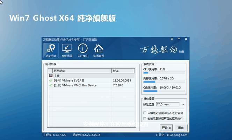The width and height of the screenshot is (232, 140).
Task: Sort by the 可用驱动 column header
Action: pyautogui.click(x=82, y=71)
